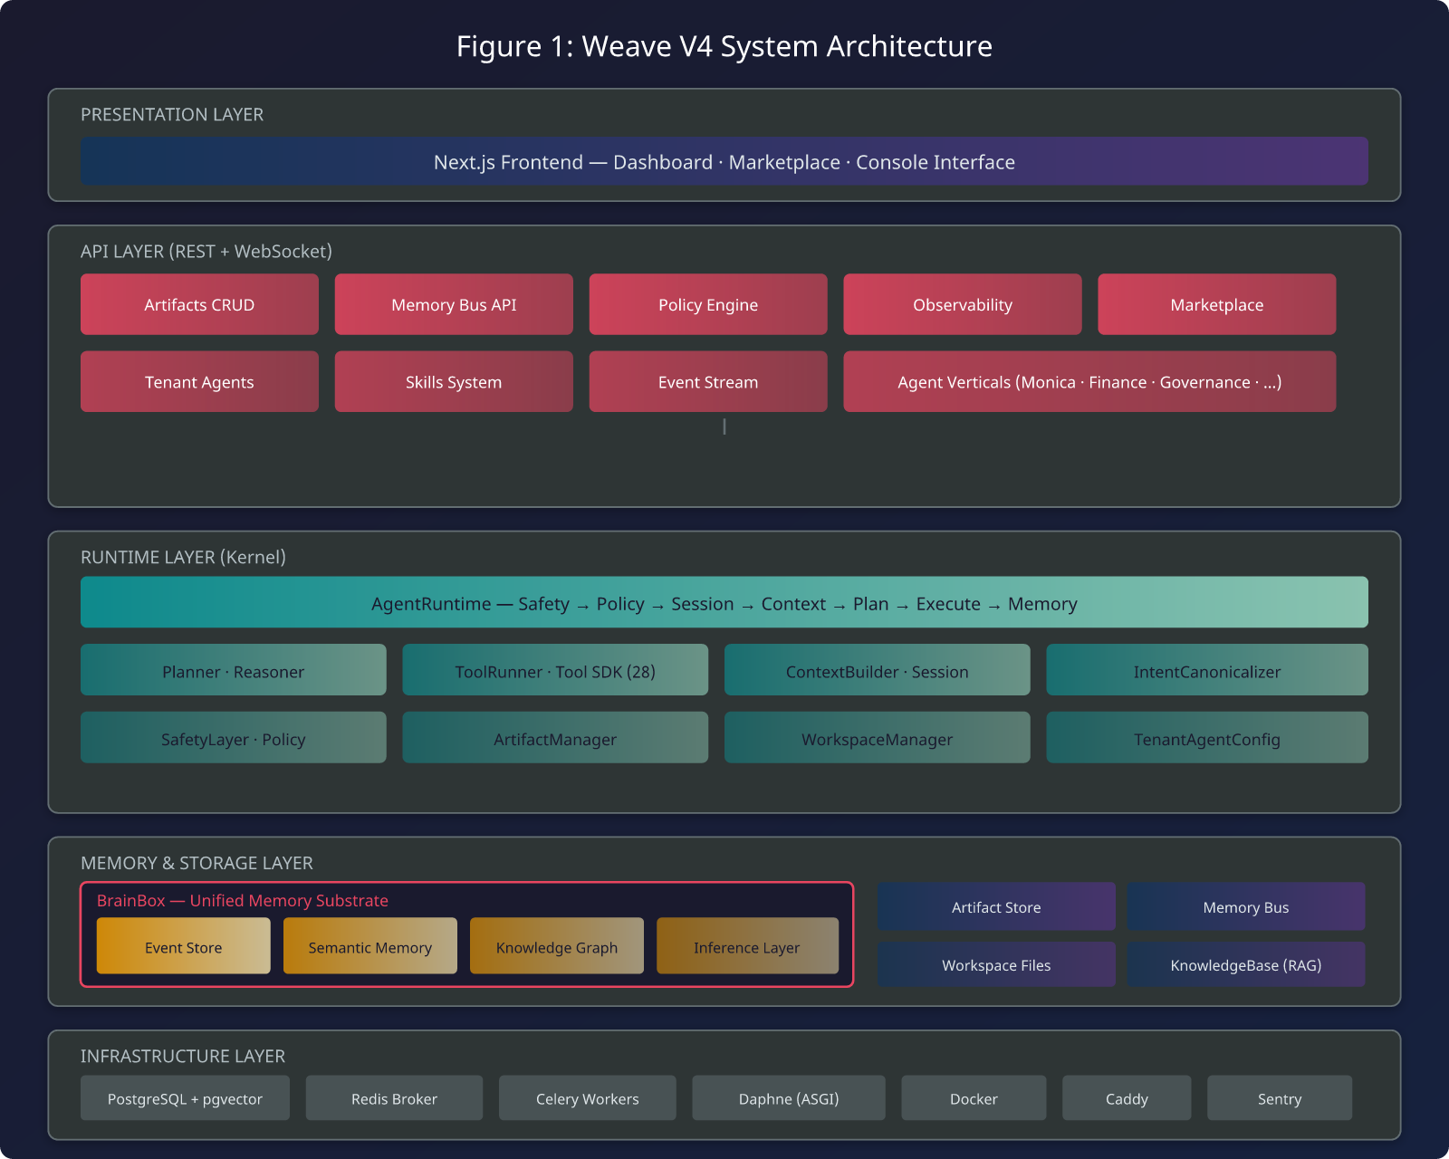Click the Memory Bus storage box
The image size is (1449, 1159).
[1246, 906]
